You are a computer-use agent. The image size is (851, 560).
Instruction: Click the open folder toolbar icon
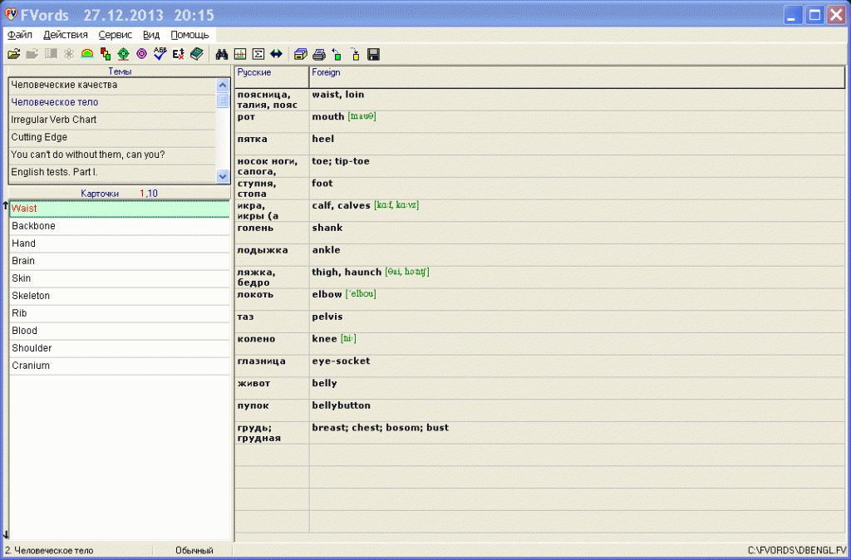[x=13, y=54]
